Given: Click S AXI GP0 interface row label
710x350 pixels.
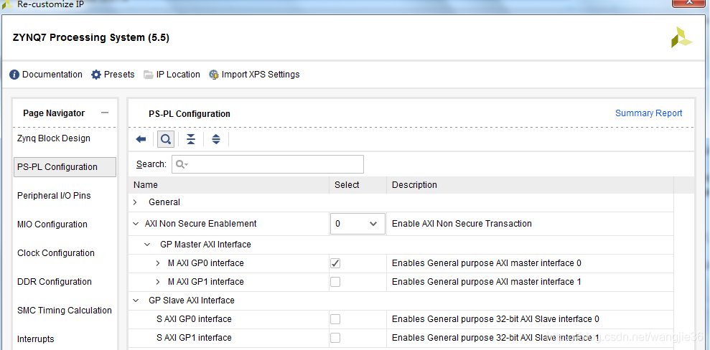Looking at the screenshot, I should coord(194,319).
